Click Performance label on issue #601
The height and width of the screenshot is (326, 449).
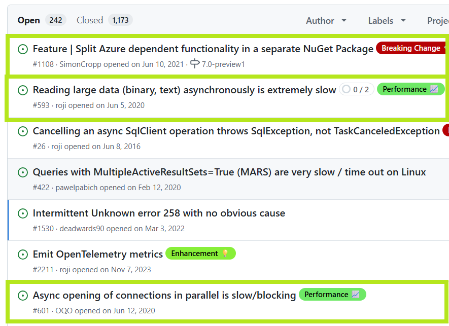[x=332, y=295]
